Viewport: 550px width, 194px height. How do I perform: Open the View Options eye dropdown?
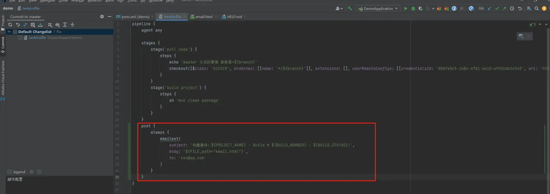[58, 25]
